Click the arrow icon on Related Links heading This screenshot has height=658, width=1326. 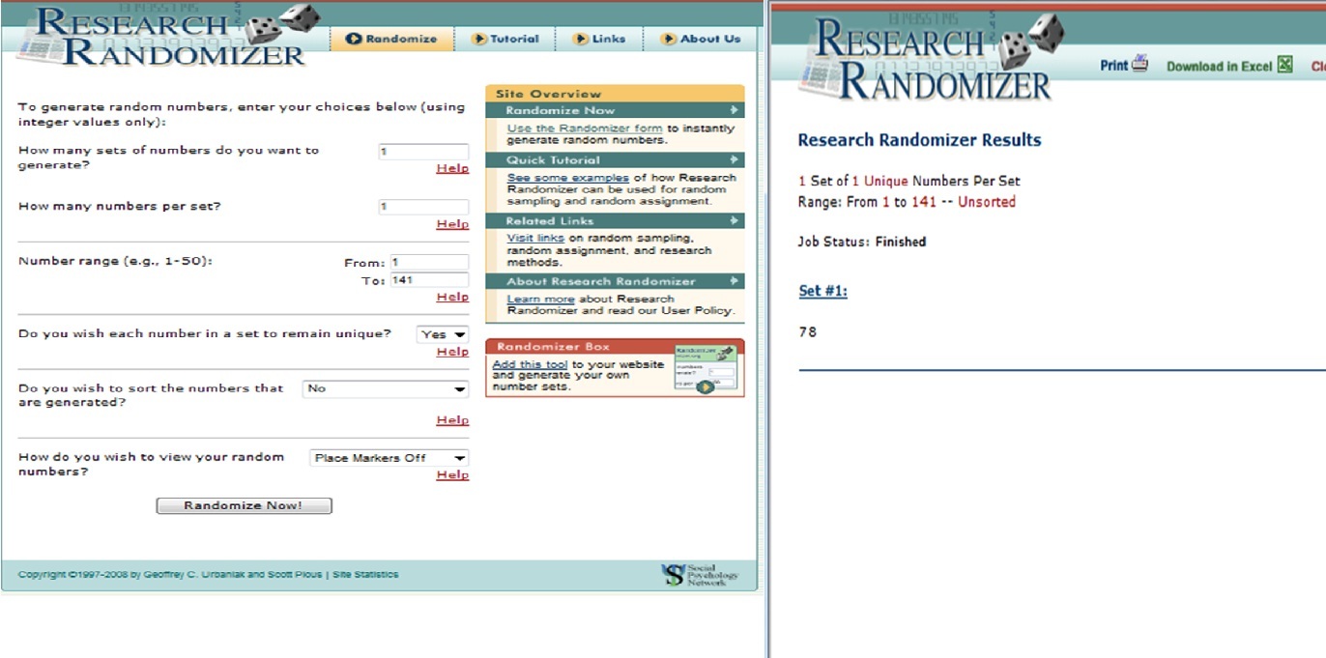(x=735, y=221)
